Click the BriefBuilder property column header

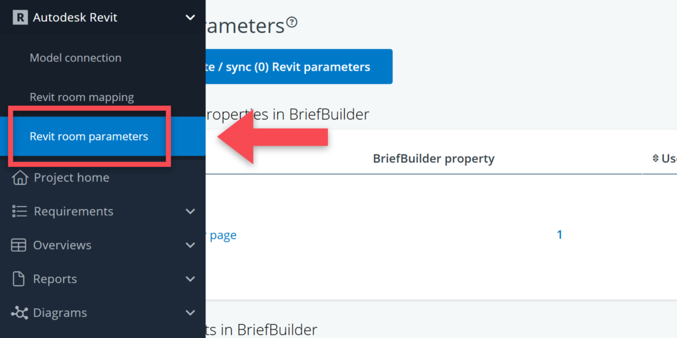[x=433, y=158]
